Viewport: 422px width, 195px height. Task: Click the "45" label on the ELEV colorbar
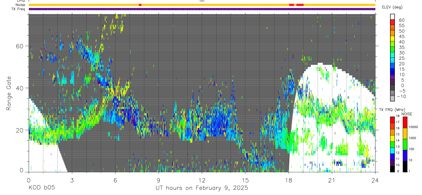(401, 36)
